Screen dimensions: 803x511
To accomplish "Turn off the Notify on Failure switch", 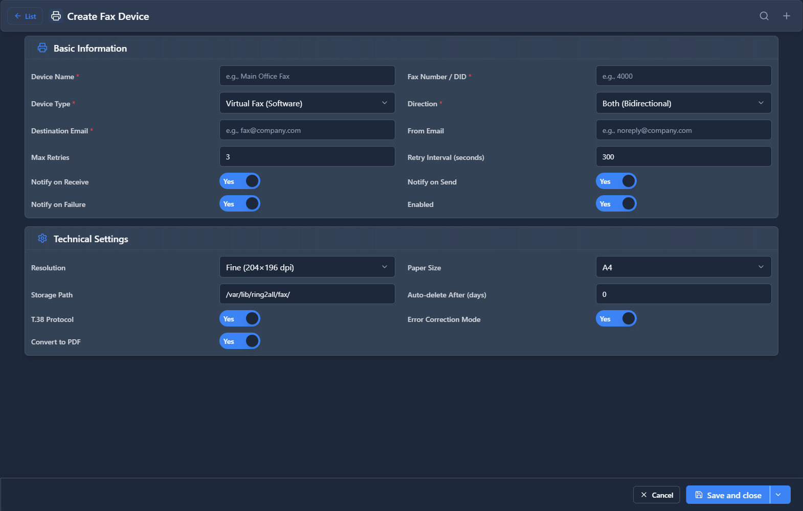I will click(x=240, y=204).
